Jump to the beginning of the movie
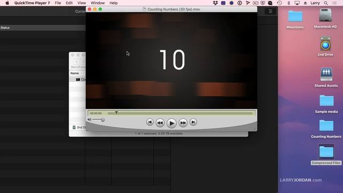This screenshot has height=193, width=343. [x=150, y=122]
